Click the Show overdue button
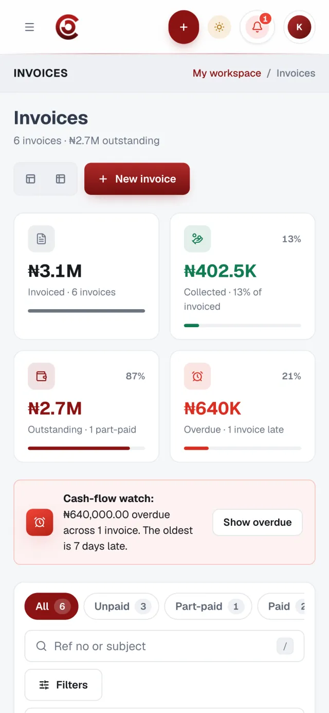The height and width of the screenshot is (713, 329). pyautogui.click(x=258, y=523)
